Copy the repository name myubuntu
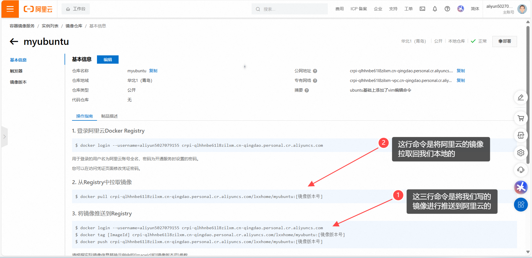 153,71
